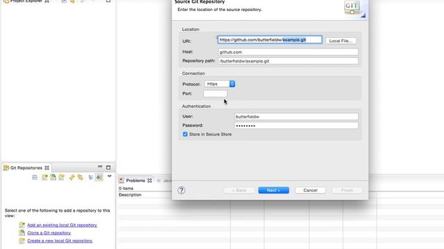Close the Problems tab via X
The image size is (444, 249).
point(150,181)
